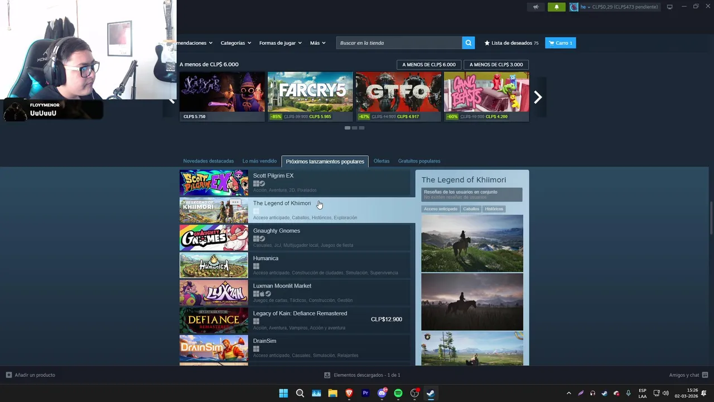714x402 pixels.
Task: Show hidden system tray icons
Action: (x=568, y=393)
